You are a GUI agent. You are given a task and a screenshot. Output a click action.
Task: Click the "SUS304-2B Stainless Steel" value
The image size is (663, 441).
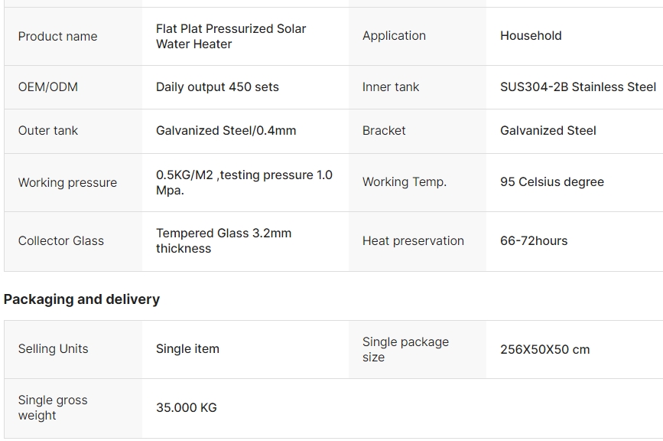click(577, 87)
